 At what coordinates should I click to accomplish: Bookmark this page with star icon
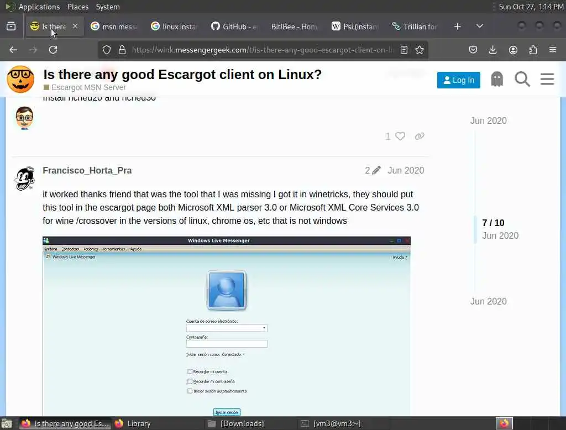click(420, 50)
